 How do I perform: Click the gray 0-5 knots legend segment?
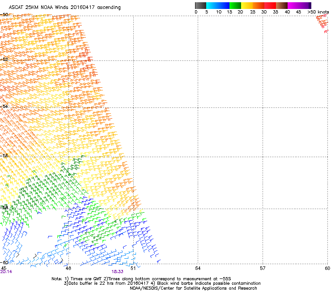point(200,5)
